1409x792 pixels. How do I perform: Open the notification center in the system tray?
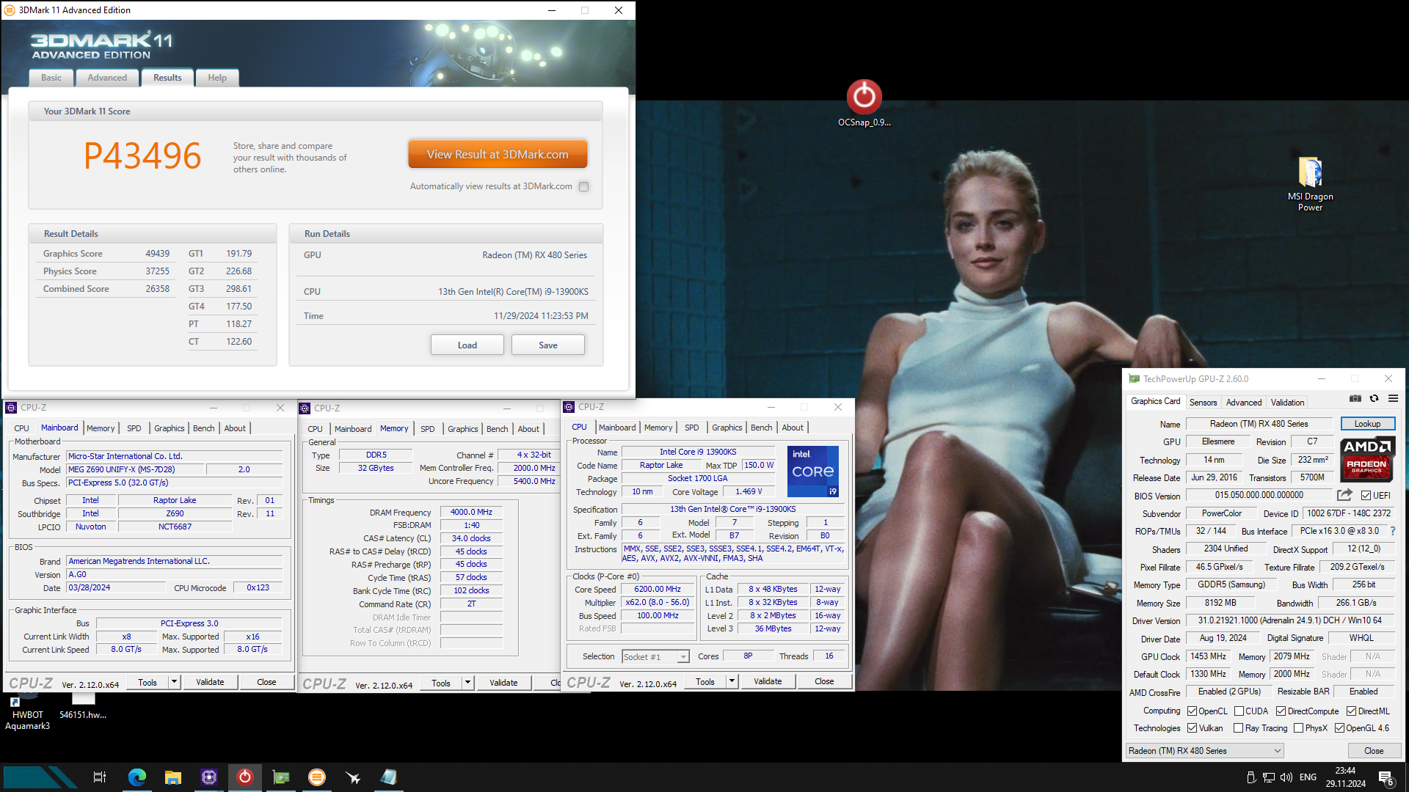pos(1386,778)
